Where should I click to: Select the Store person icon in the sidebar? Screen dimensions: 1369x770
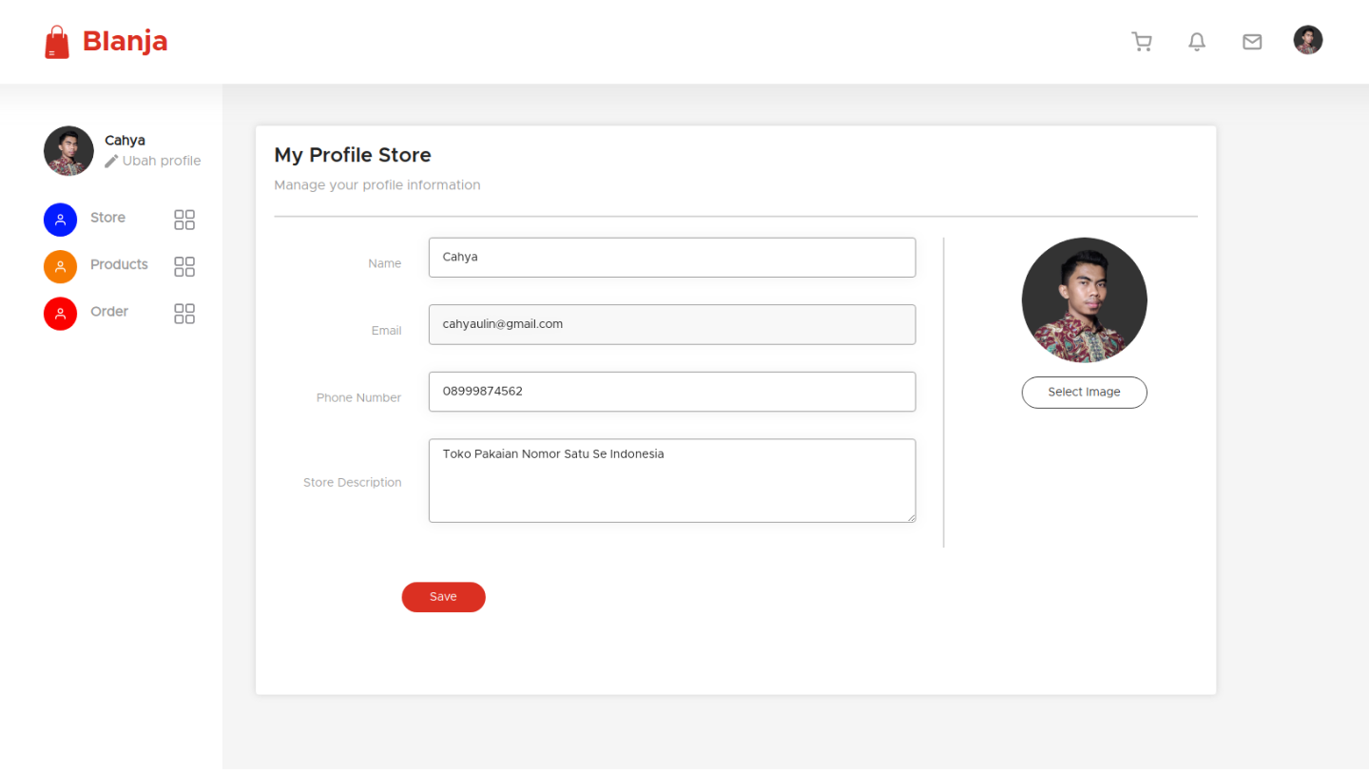[60, 219]
